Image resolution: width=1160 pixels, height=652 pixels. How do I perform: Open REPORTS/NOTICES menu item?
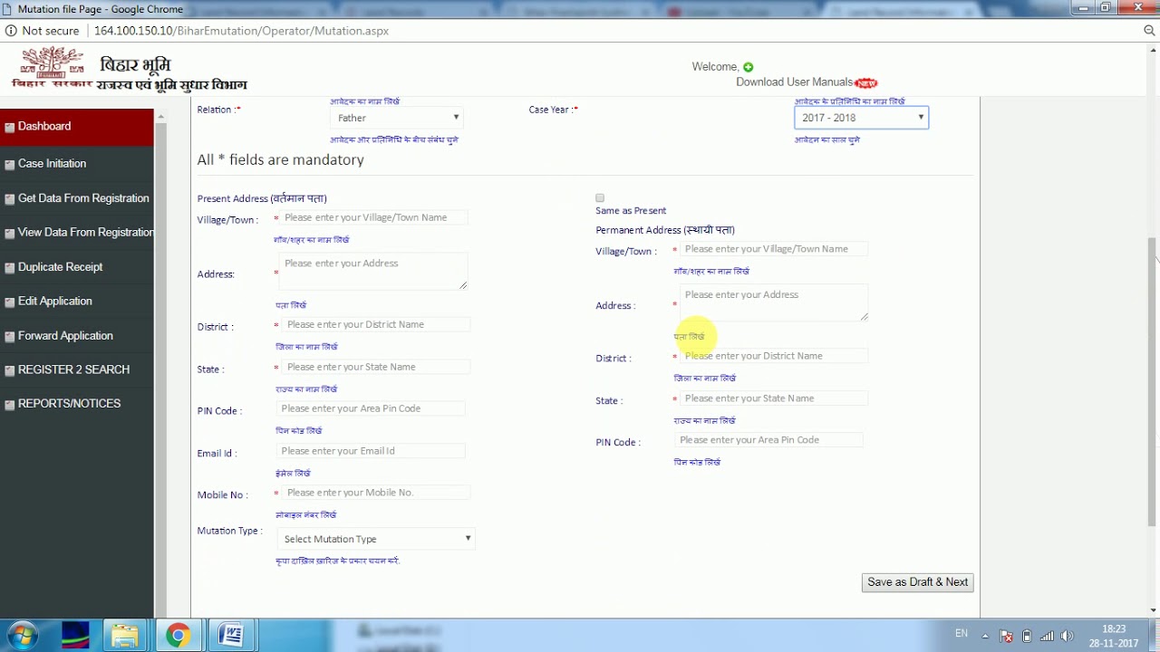(x=69, y=404)
